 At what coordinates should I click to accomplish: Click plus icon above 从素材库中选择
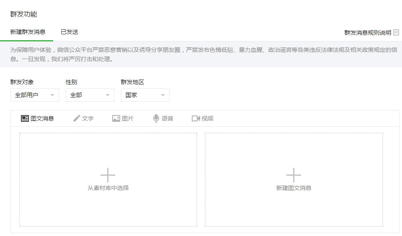tap(108, 175)
